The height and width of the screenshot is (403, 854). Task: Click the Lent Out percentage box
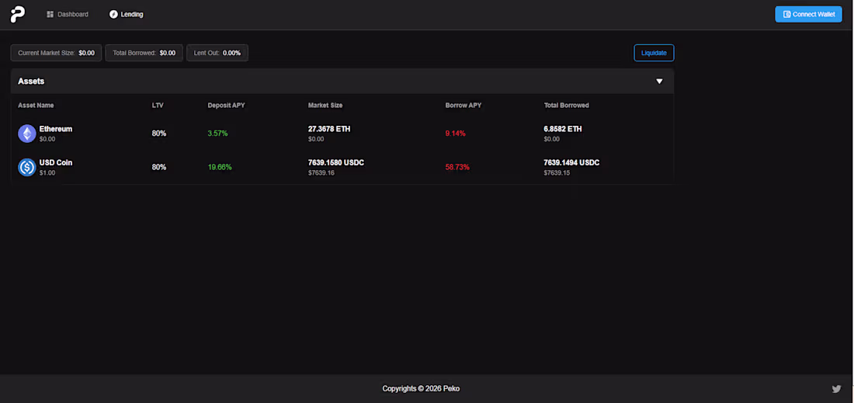(x=217, y=53)
